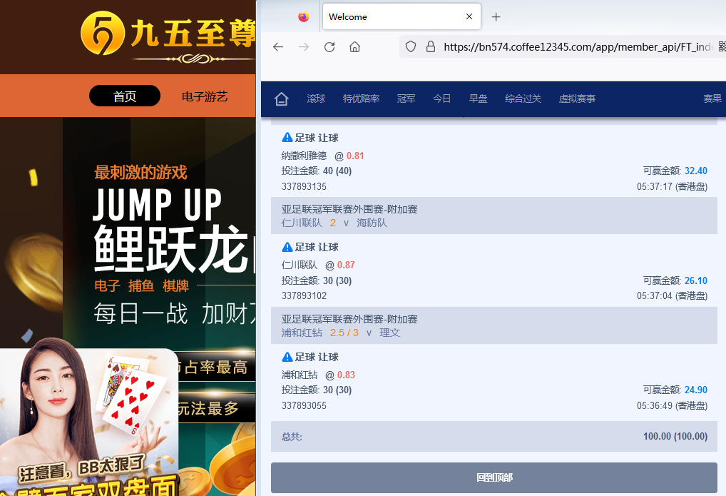Image resolution: width=726 pixels, height=496 pixels.
Task: Click the 九五至尊 gold logo icon
Action: (102, 33)
